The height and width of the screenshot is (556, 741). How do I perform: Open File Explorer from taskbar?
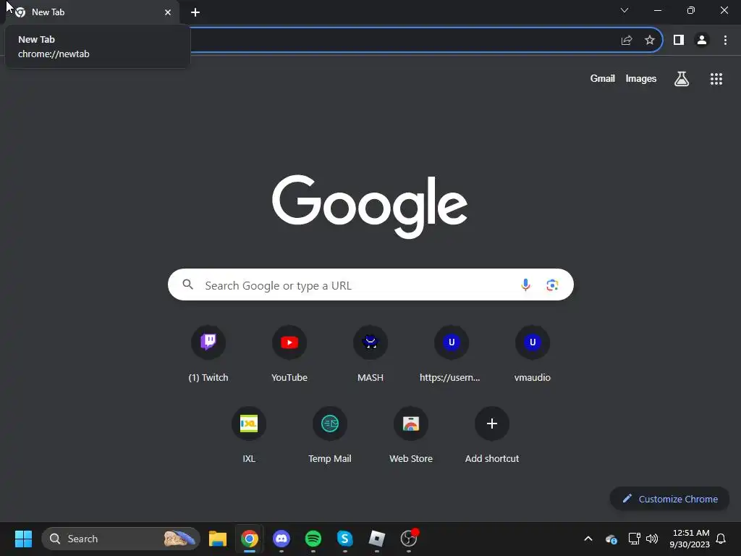pyautogui.click(x=217, y=539)
